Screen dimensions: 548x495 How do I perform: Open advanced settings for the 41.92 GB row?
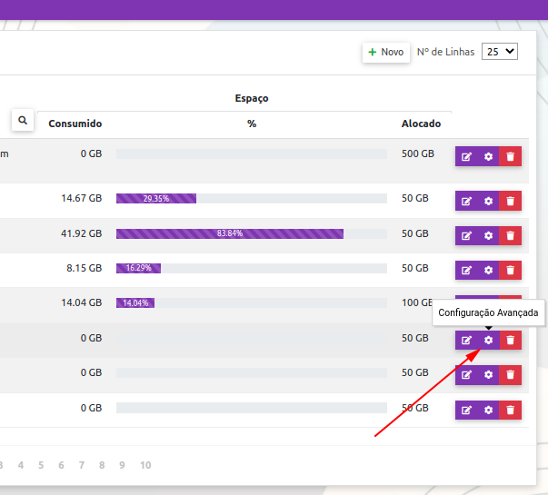(488, 235)
